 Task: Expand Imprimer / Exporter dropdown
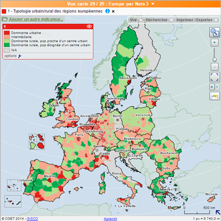[197, 20]
